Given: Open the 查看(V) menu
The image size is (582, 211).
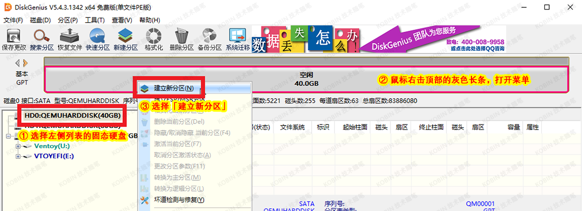Looking at the screenshot, I should click(x=122, y=20).
